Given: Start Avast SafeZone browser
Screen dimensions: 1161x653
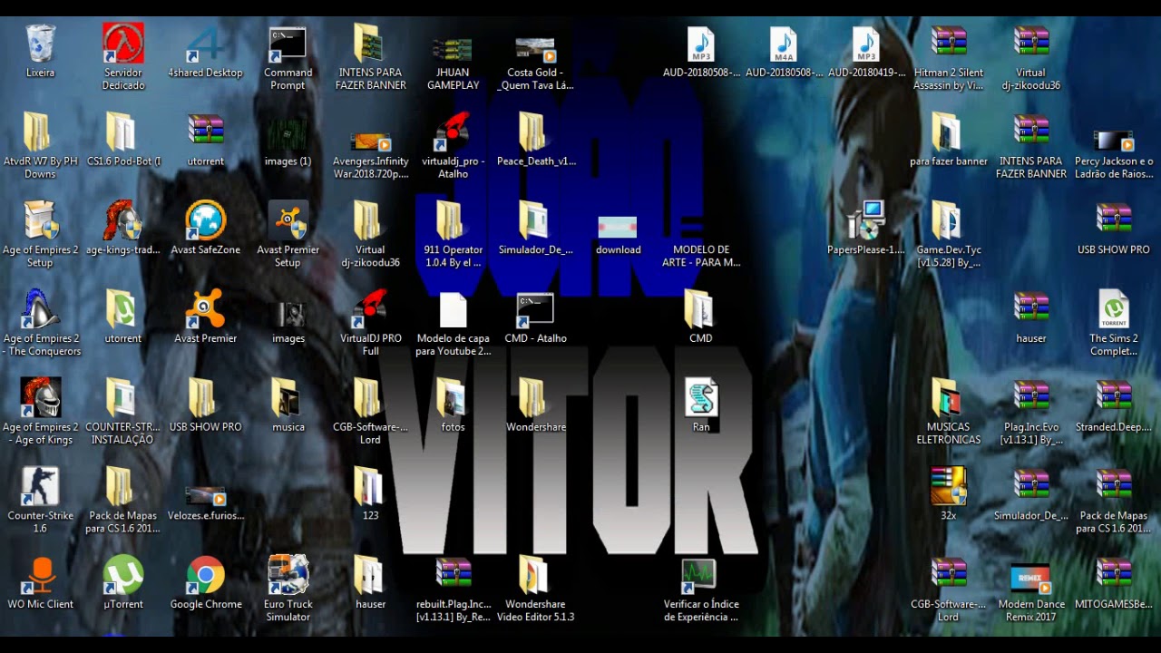Looking at the screenshot, I should click(x=205, y=220).
